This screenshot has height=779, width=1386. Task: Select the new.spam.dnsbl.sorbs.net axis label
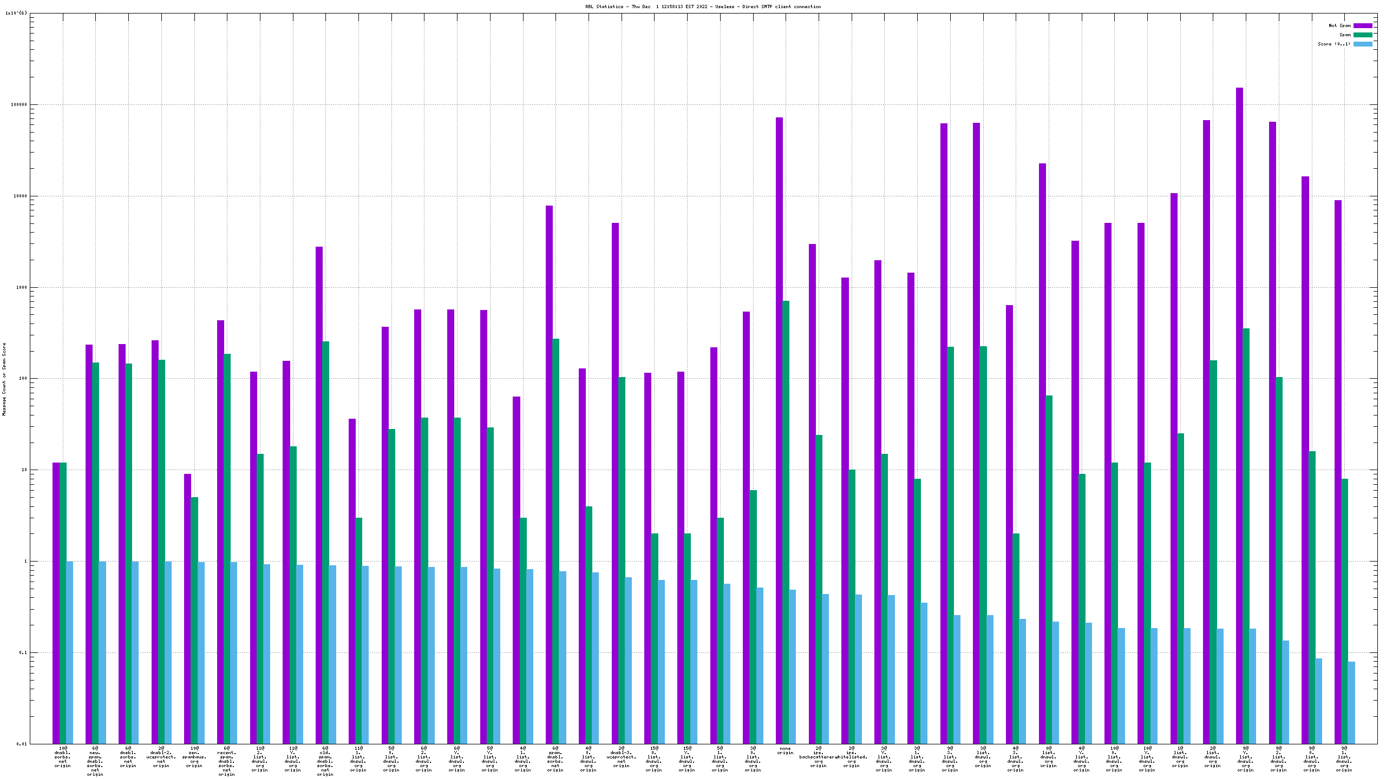click(95, 761)
